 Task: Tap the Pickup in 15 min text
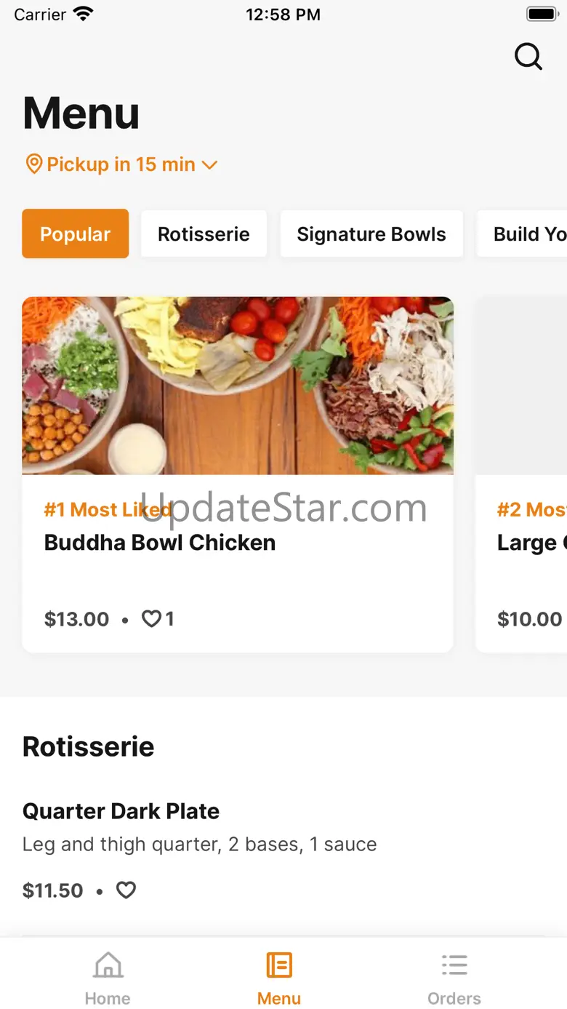coord(121,164)
